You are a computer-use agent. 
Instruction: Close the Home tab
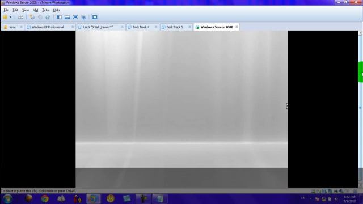click(x=21, y=27)
